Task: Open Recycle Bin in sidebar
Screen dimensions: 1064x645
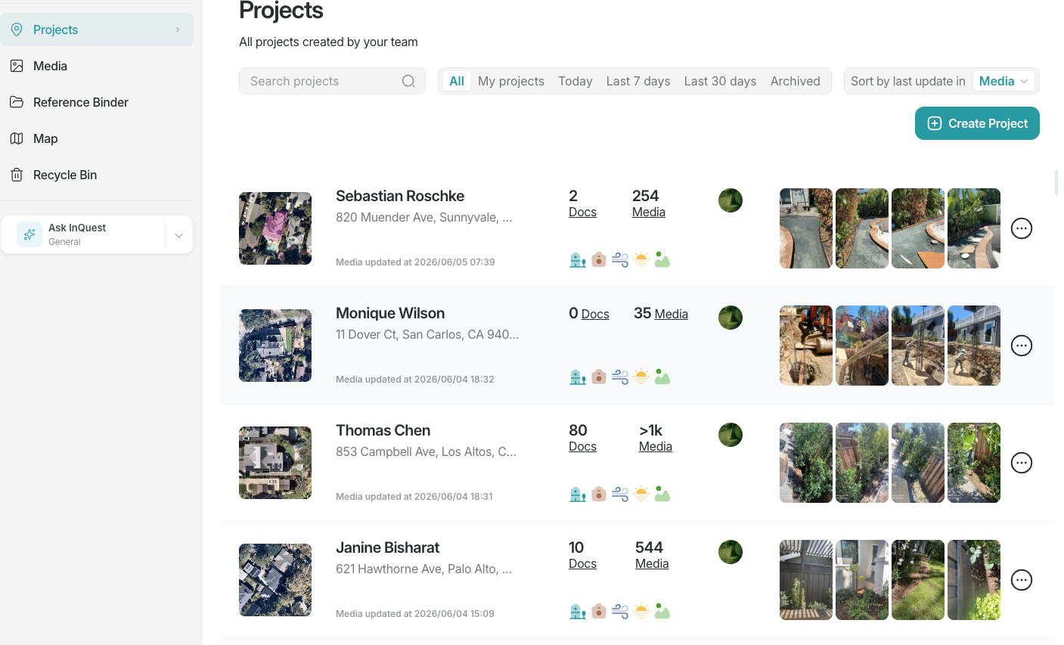Action: 97,175
